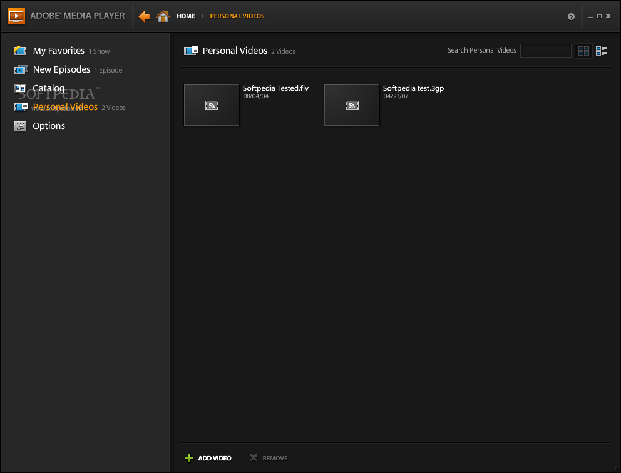Maximize the Adobe Media Player window

point(599,16)
